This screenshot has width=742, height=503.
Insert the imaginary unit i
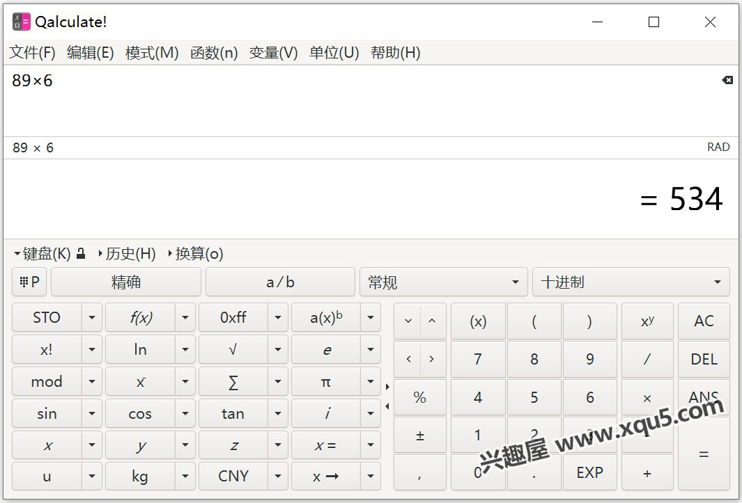[x=325, y=414]
